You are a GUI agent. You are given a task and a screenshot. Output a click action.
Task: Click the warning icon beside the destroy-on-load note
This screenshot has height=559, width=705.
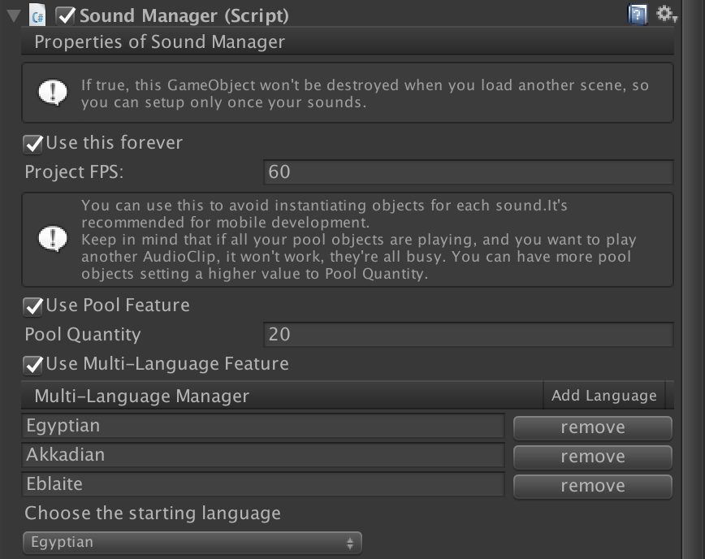coord(54,93)
